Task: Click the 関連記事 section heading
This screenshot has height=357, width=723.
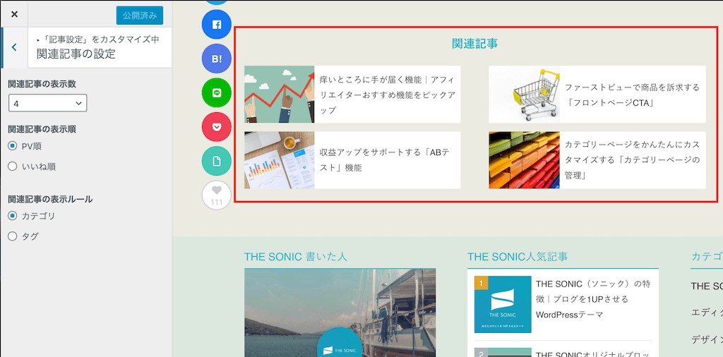Action: tap(475, 44)
